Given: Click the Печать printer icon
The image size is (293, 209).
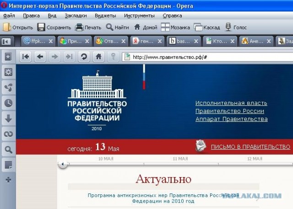Looking at the screenshot, I should click(x=79, y=27).
